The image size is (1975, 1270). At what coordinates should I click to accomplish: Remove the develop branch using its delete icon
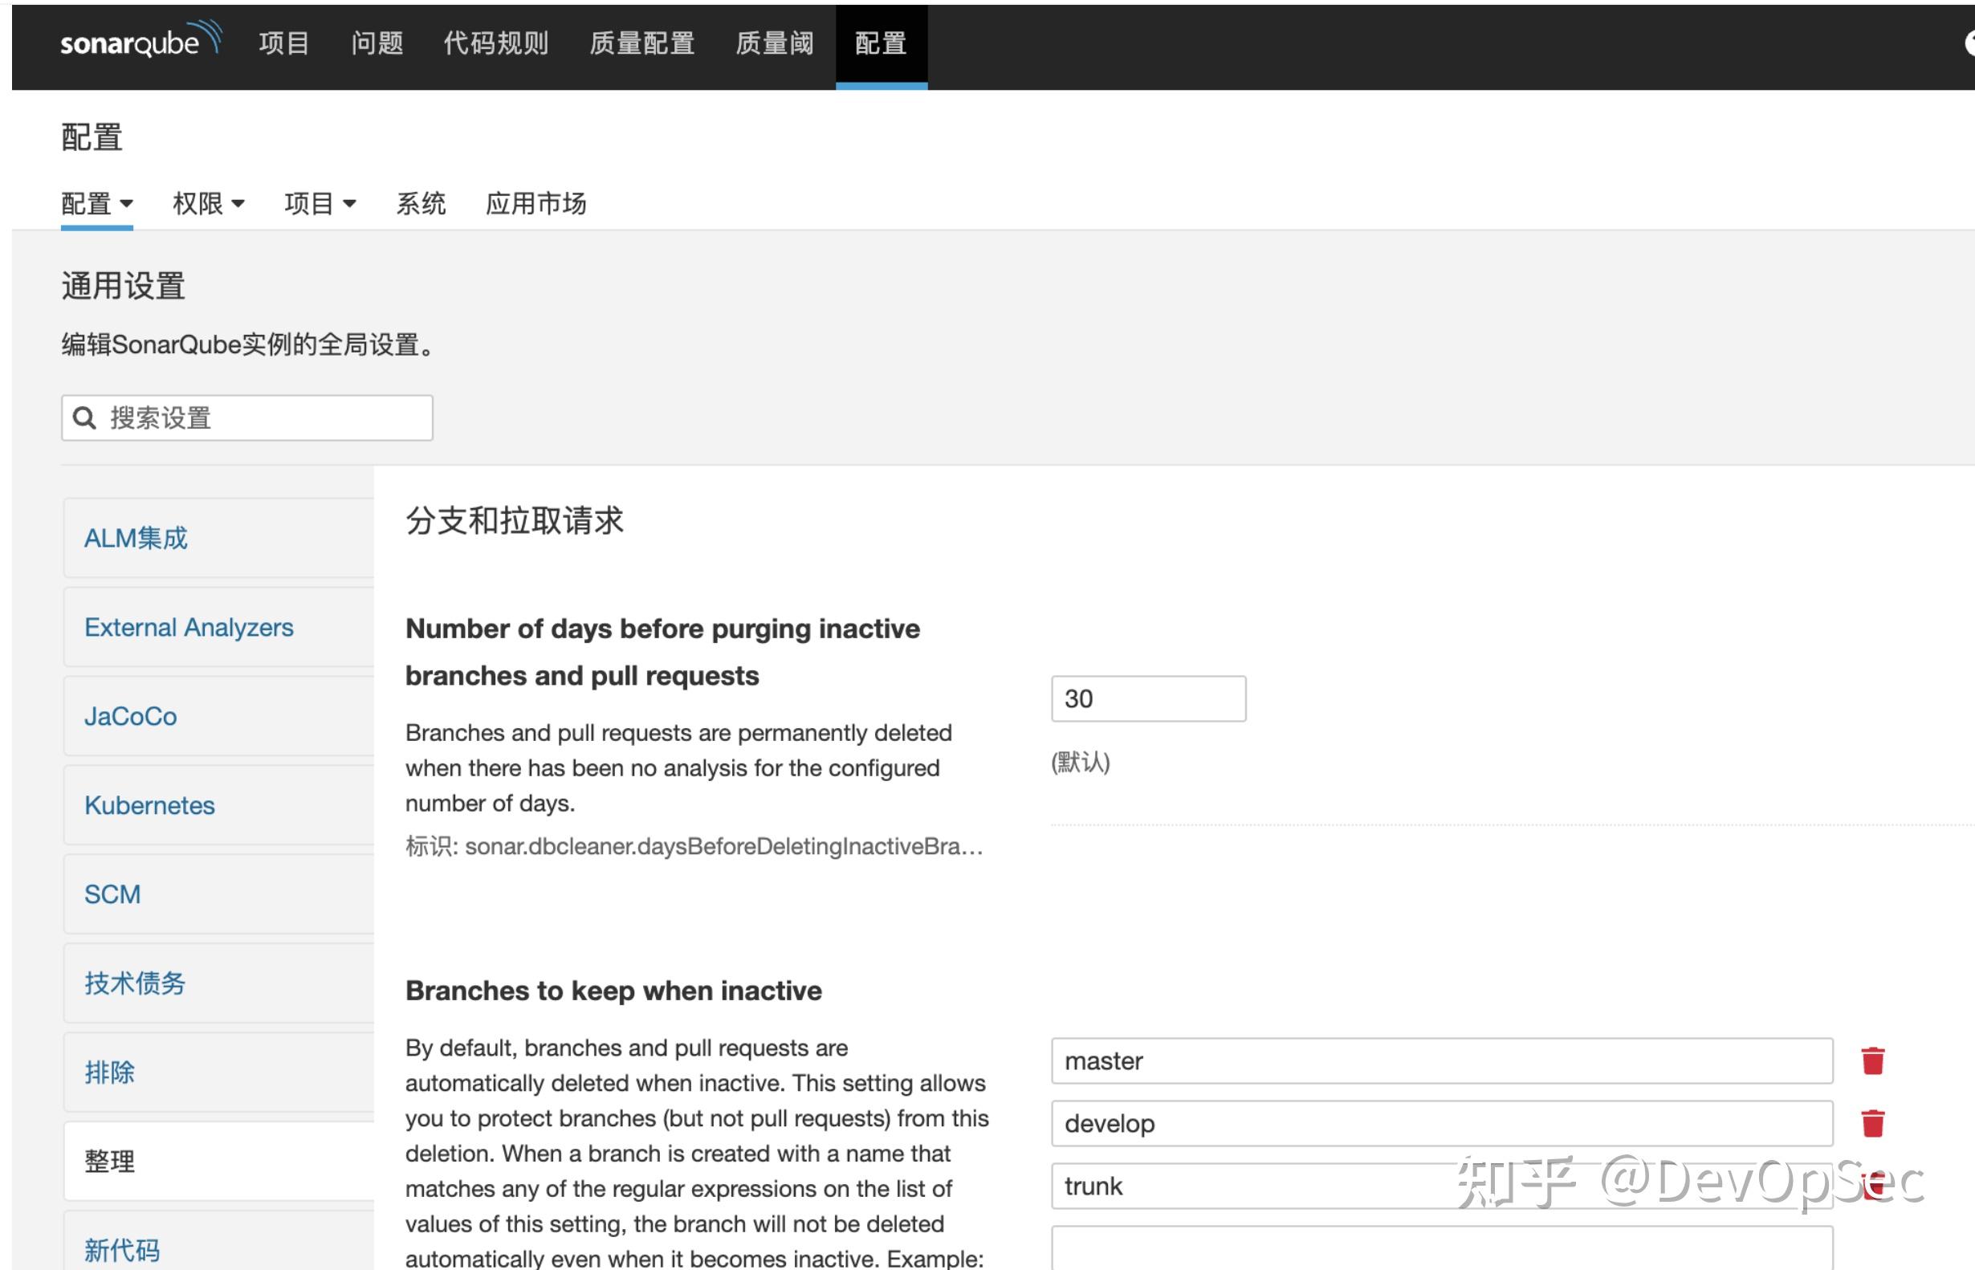coord(1872,1122)
